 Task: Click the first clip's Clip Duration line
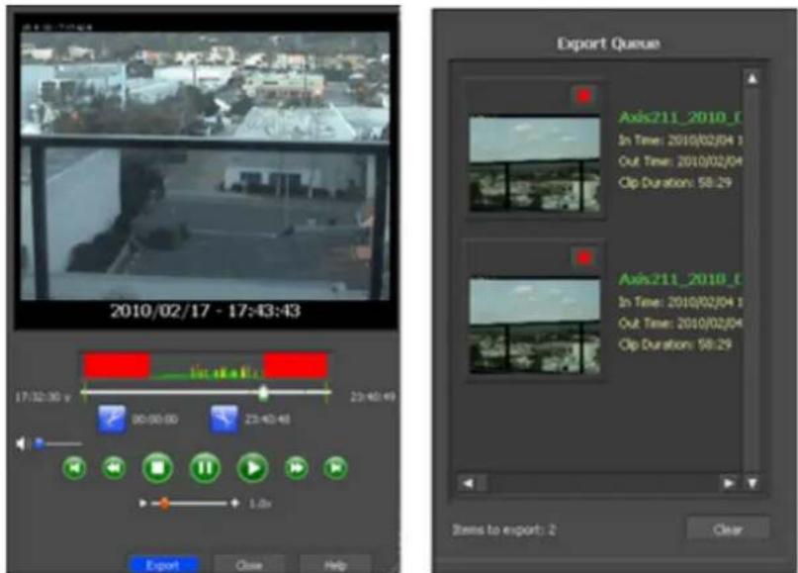coord(674,183)
